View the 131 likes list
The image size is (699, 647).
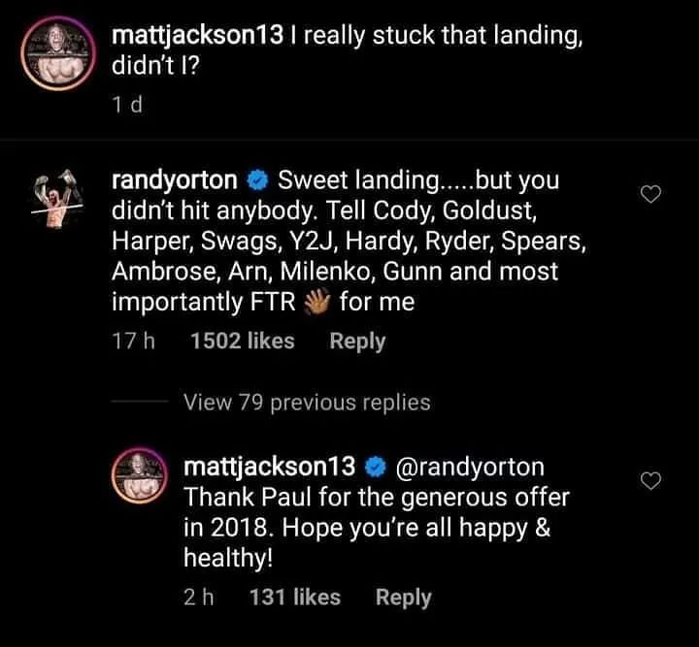(x=295, y=598)
